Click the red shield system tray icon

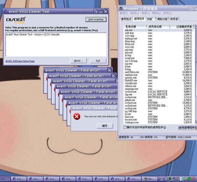coord(193,179)
